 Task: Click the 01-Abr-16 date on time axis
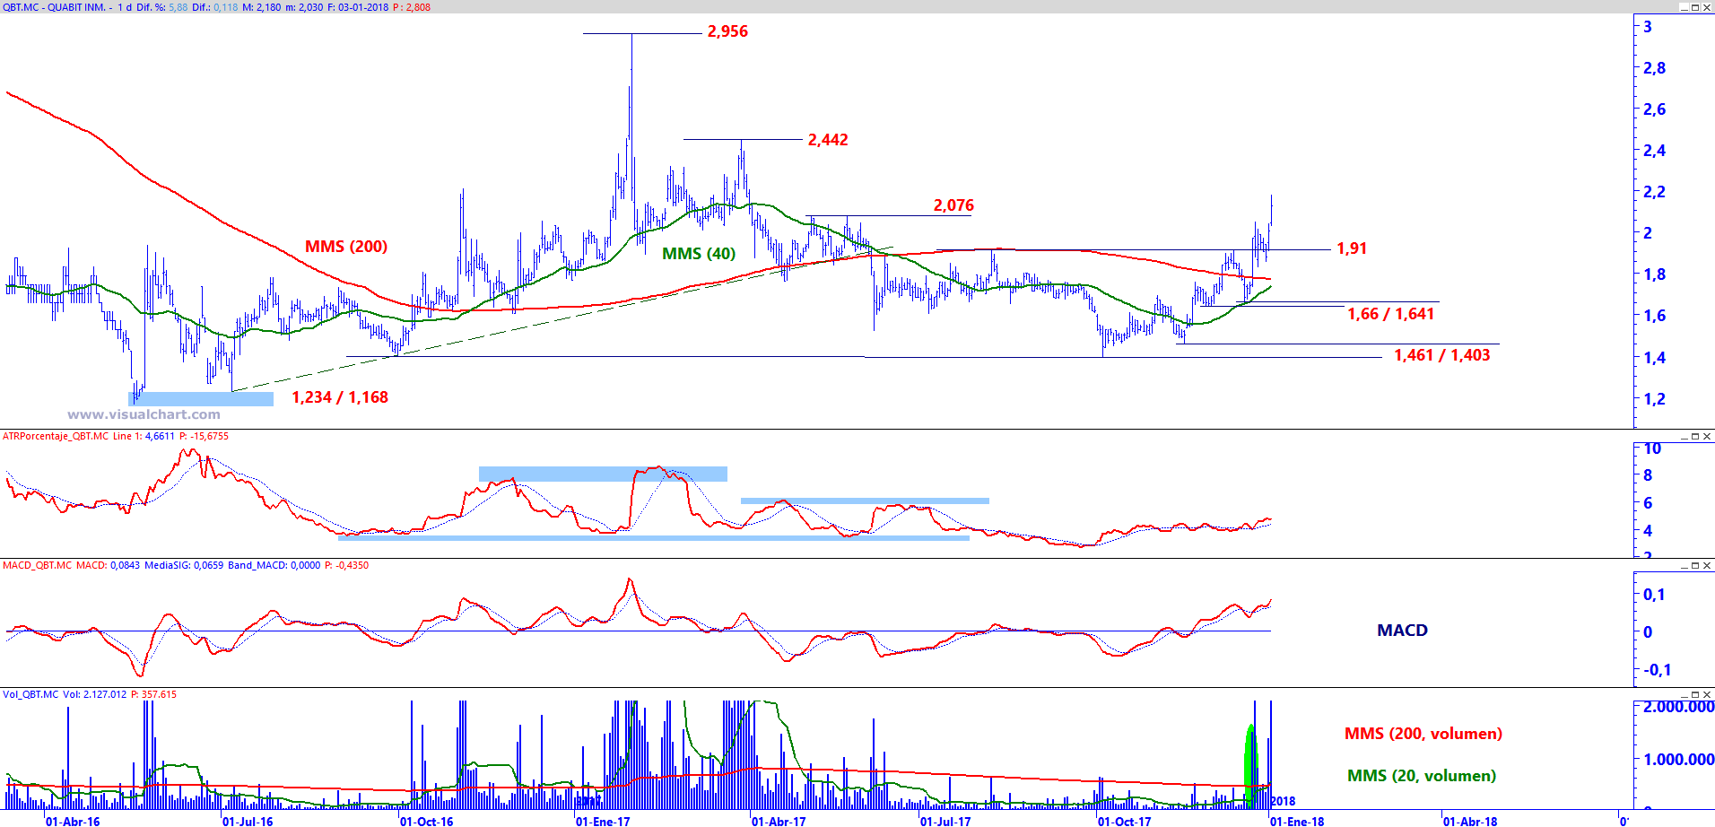pyautogui.click(x=73, y=821)
